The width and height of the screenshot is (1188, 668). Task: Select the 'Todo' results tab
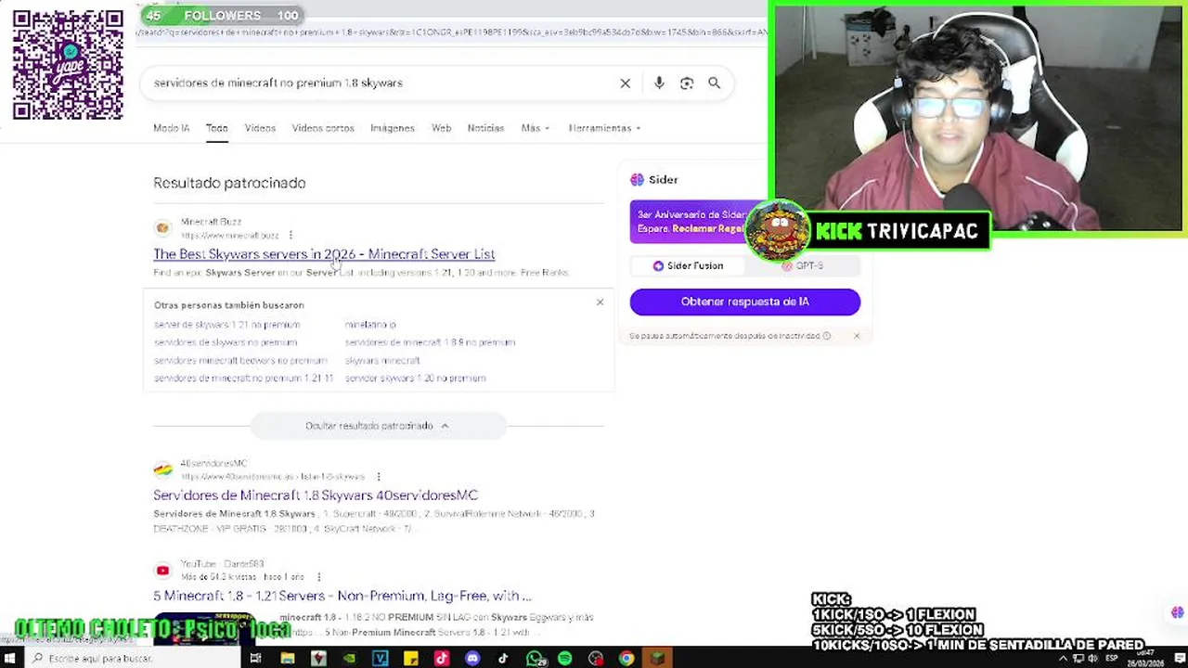coord(216,128)
